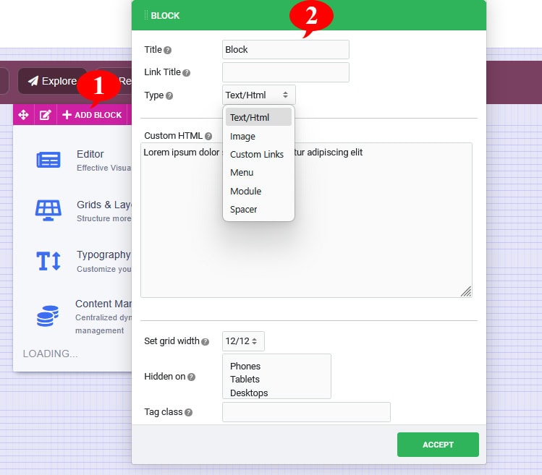Click the Typography heading text

(103, 254)
